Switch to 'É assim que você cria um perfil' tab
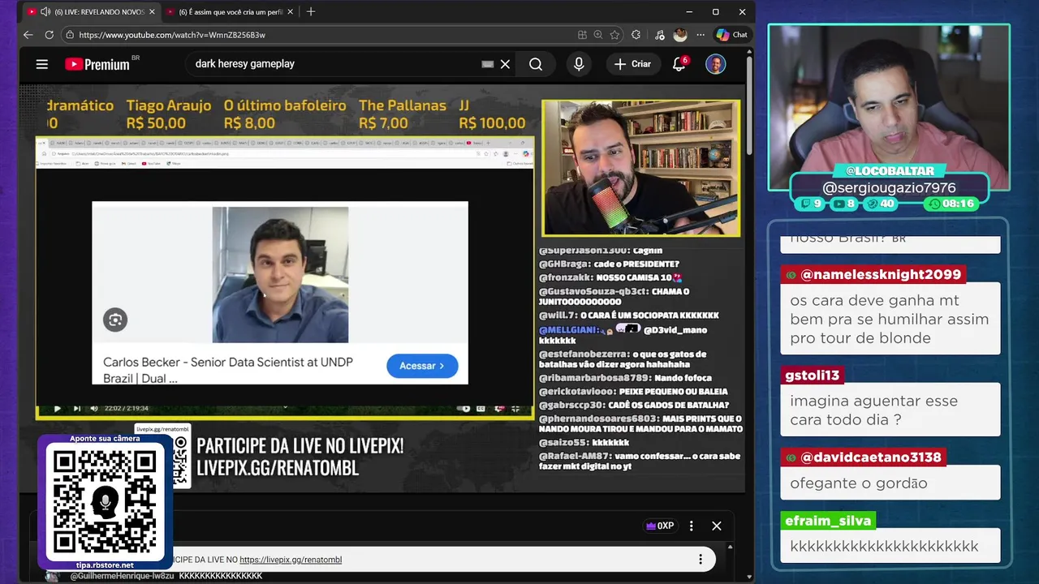This screenshot has height=584, width=1039. point(229,12)
